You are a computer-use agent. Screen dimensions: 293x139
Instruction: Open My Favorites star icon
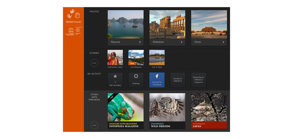pyautogui.click(x=115, y=76)
